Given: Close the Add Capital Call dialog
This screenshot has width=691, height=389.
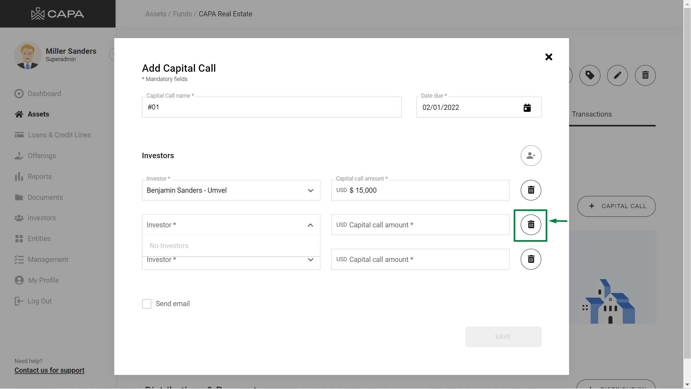Looking at the screenshot, I should 549,57.
